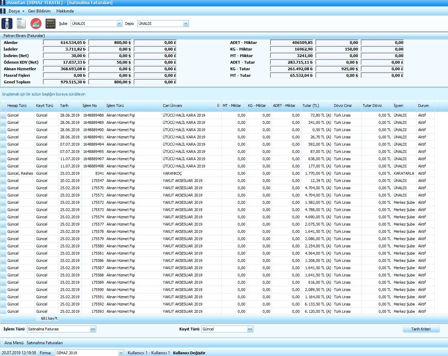Click the sort arrow on Cari Ünvanı column

tap(218, 106)
